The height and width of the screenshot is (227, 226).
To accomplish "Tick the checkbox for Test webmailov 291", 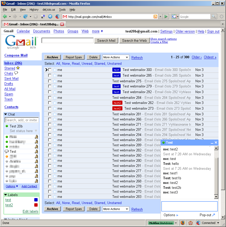I will (x=50, y=166).
